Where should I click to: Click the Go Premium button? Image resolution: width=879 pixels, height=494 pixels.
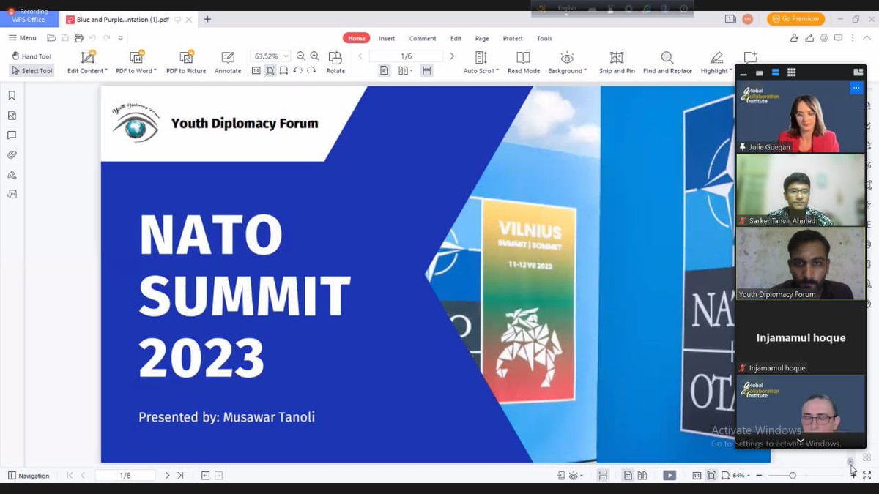[x=795, y=19]
